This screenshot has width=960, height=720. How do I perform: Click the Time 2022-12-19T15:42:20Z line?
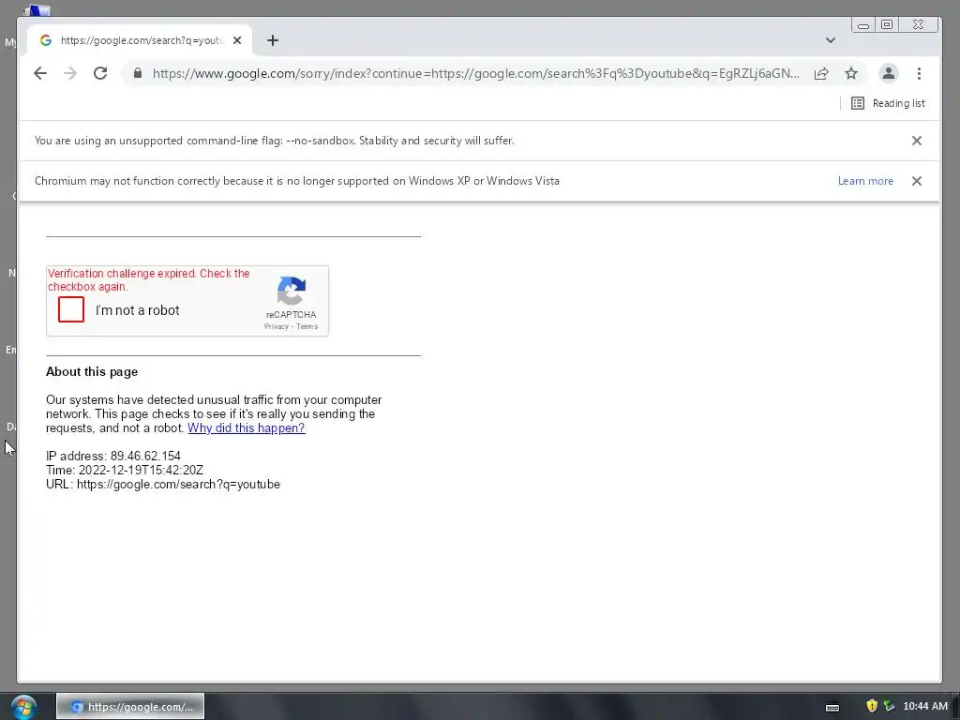pos(125,471)
